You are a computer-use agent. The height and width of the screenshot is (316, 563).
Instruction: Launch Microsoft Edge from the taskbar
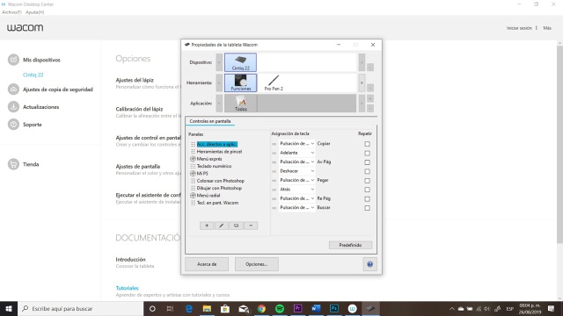click(189, 308)
